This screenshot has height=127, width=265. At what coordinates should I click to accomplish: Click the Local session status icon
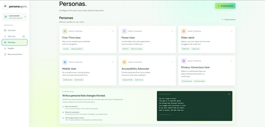click(6, 17)
